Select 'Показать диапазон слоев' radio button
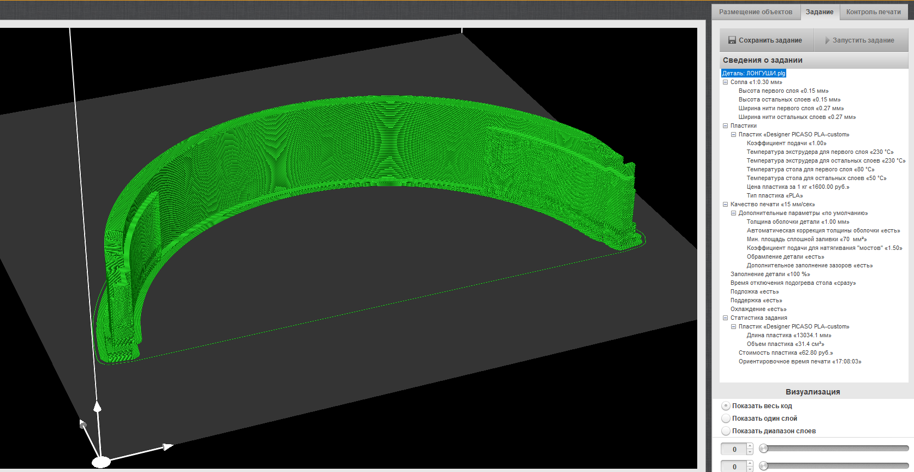Viewport: 914px width, 472px height. point(726,431)
